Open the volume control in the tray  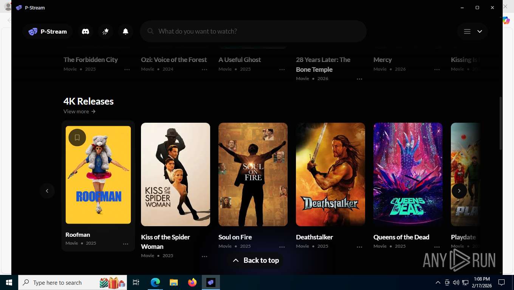tap(456, 282)
